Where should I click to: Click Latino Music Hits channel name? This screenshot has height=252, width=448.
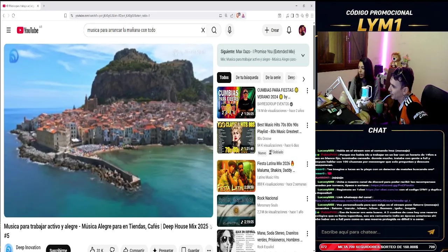268,177
